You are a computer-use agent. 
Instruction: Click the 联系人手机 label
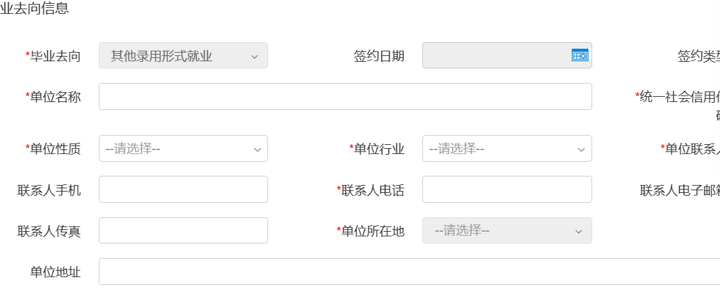click(49, 191)
